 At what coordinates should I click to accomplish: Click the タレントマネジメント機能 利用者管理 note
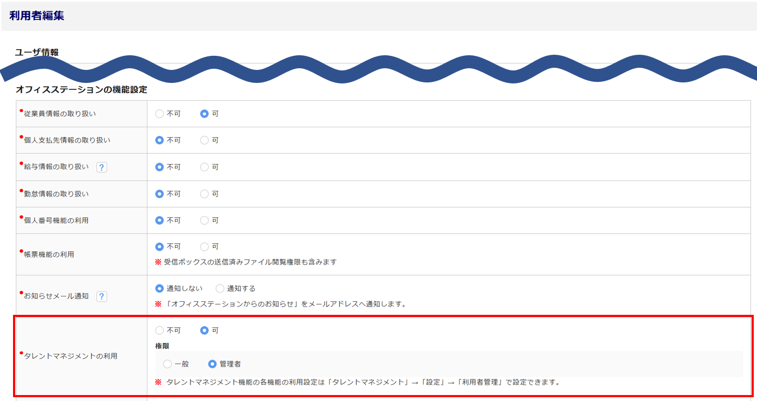tap(358, 382)
